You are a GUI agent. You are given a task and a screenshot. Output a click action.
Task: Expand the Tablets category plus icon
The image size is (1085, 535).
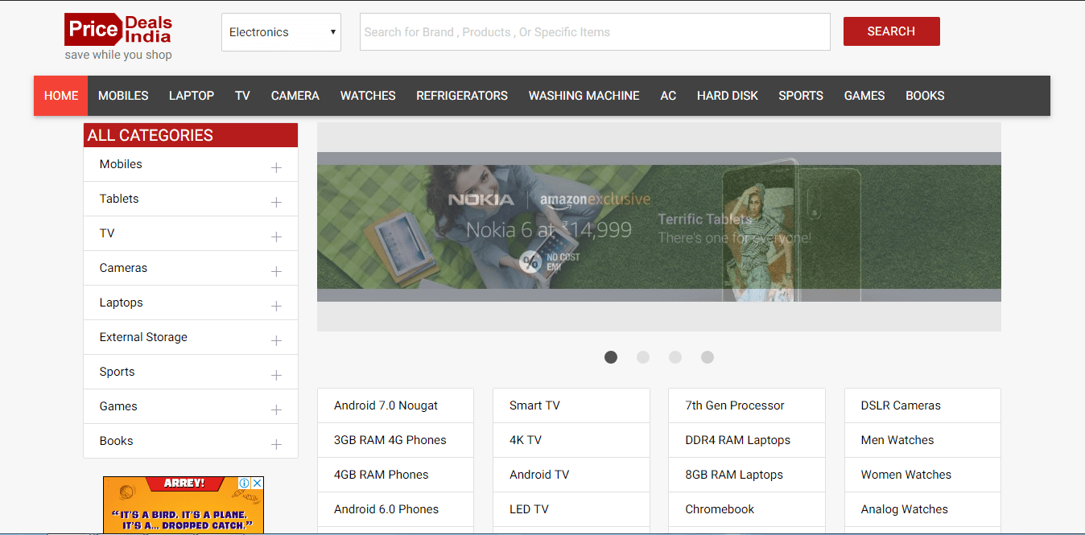276,202
